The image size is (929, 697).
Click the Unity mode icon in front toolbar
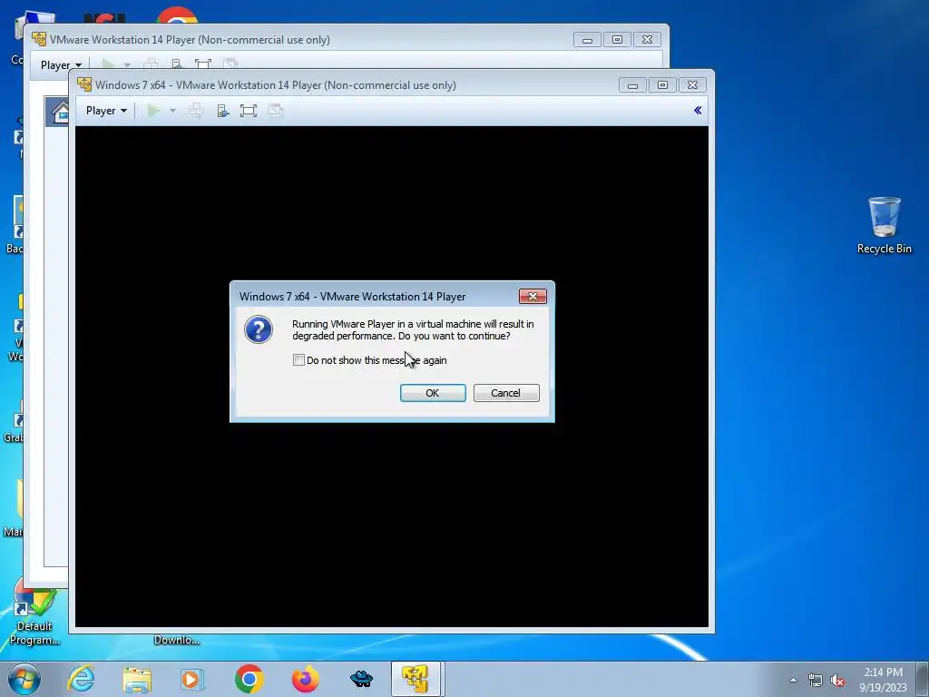tap(276, 111)
